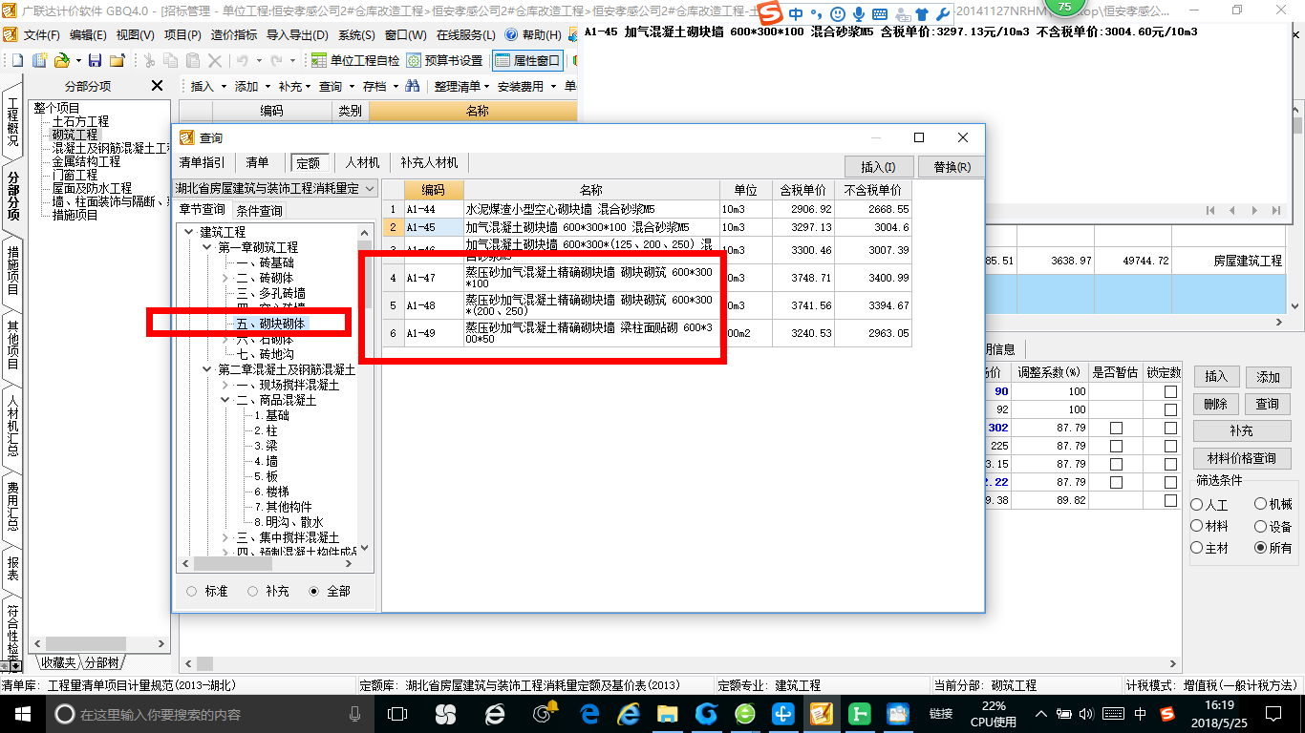
Task: Expand the 二、砖砌体 tree node
Action: 226,278
